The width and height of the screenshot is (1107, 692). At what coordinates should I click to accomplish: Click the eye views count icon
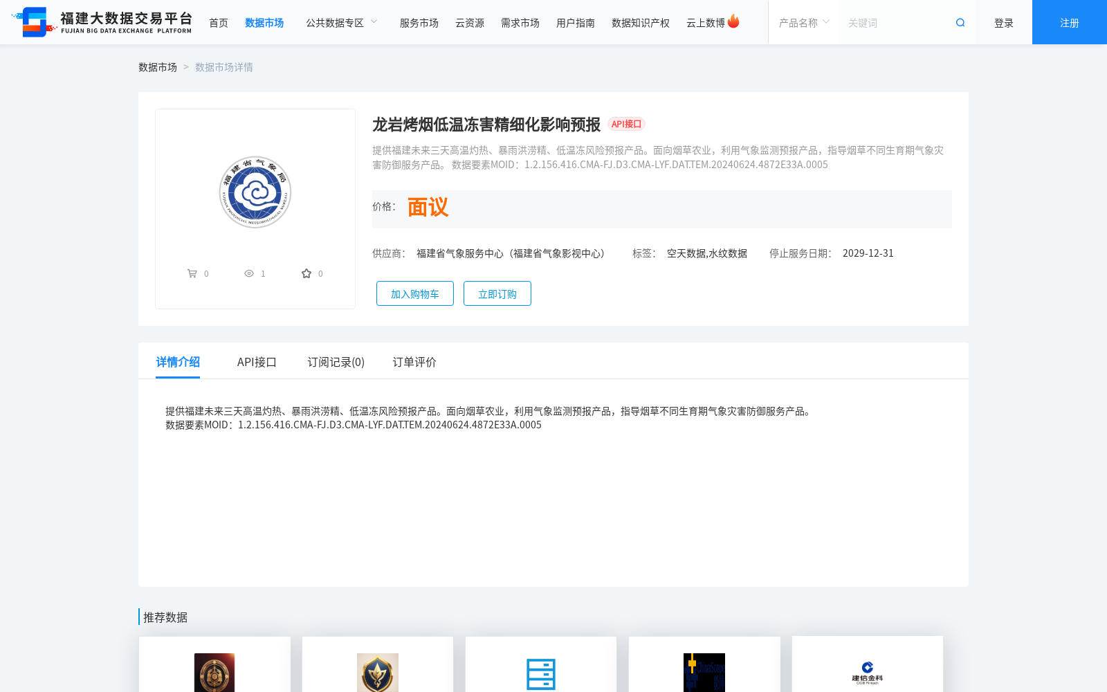[249, 273]
